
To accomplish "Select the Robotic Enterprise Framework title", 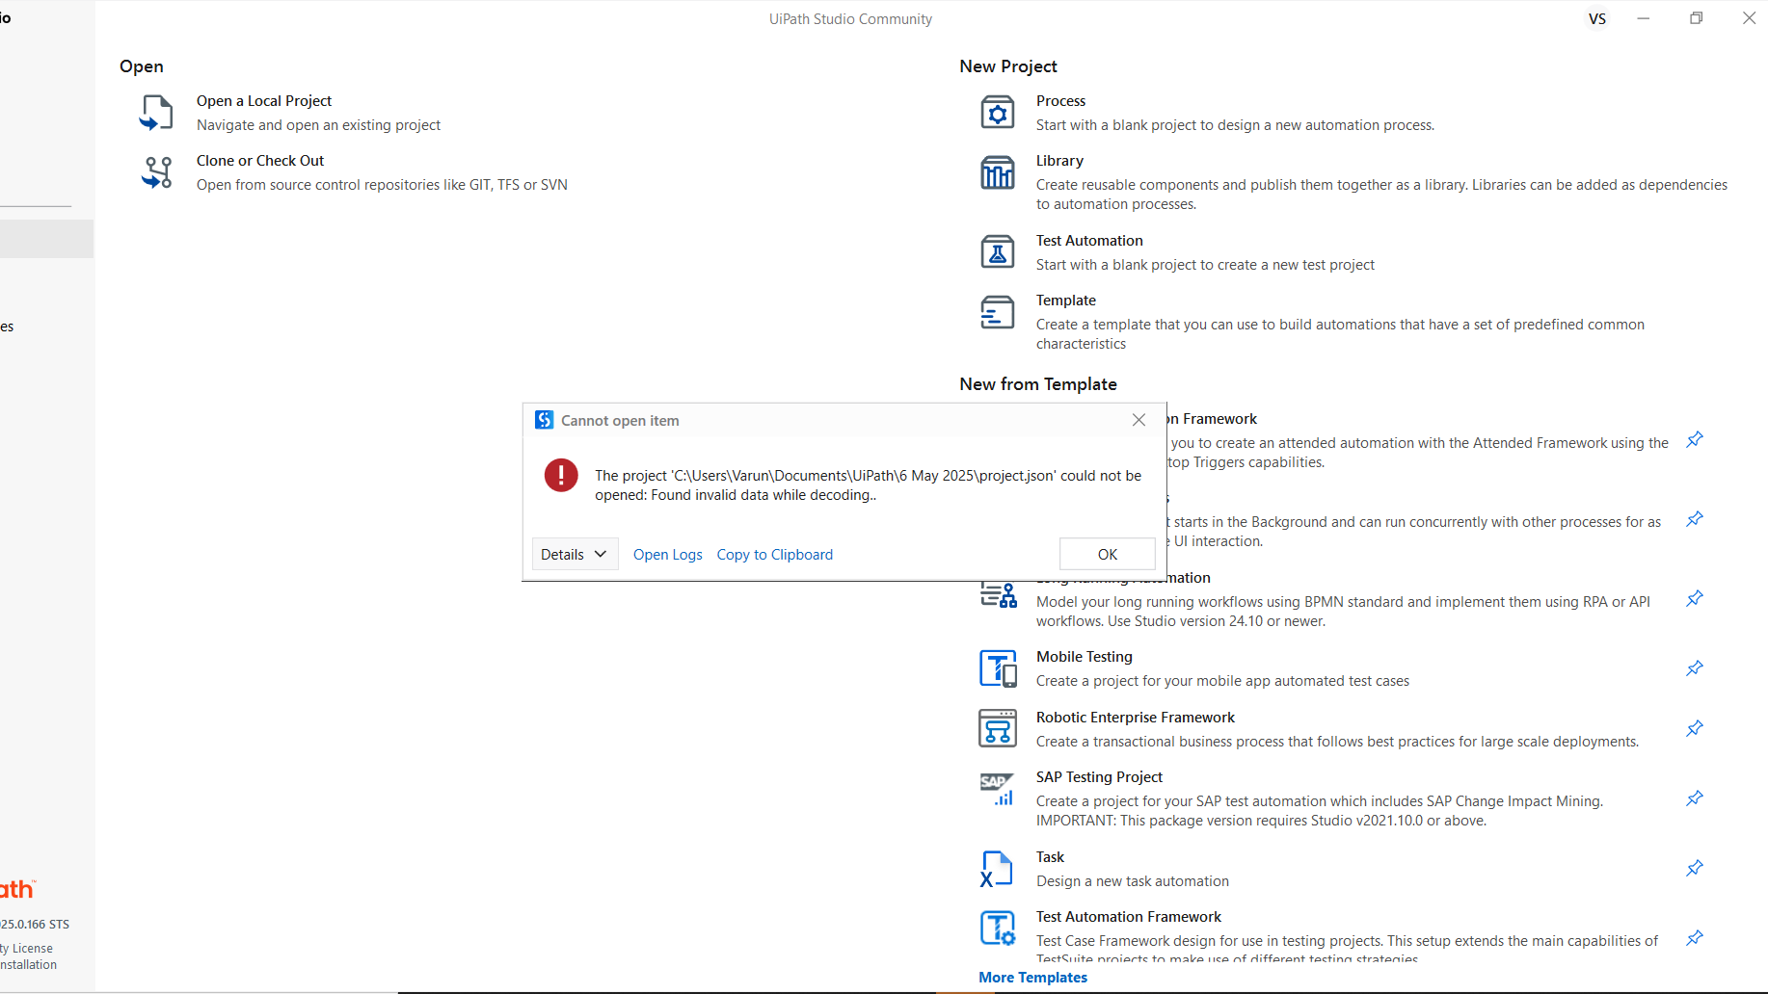I will tap(1136, 718).
